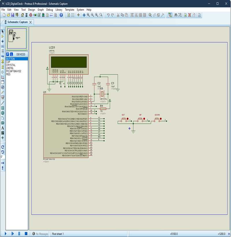Click the P pick-devices button
This screenshot has height=237, width=231.
tap(7, 54)
